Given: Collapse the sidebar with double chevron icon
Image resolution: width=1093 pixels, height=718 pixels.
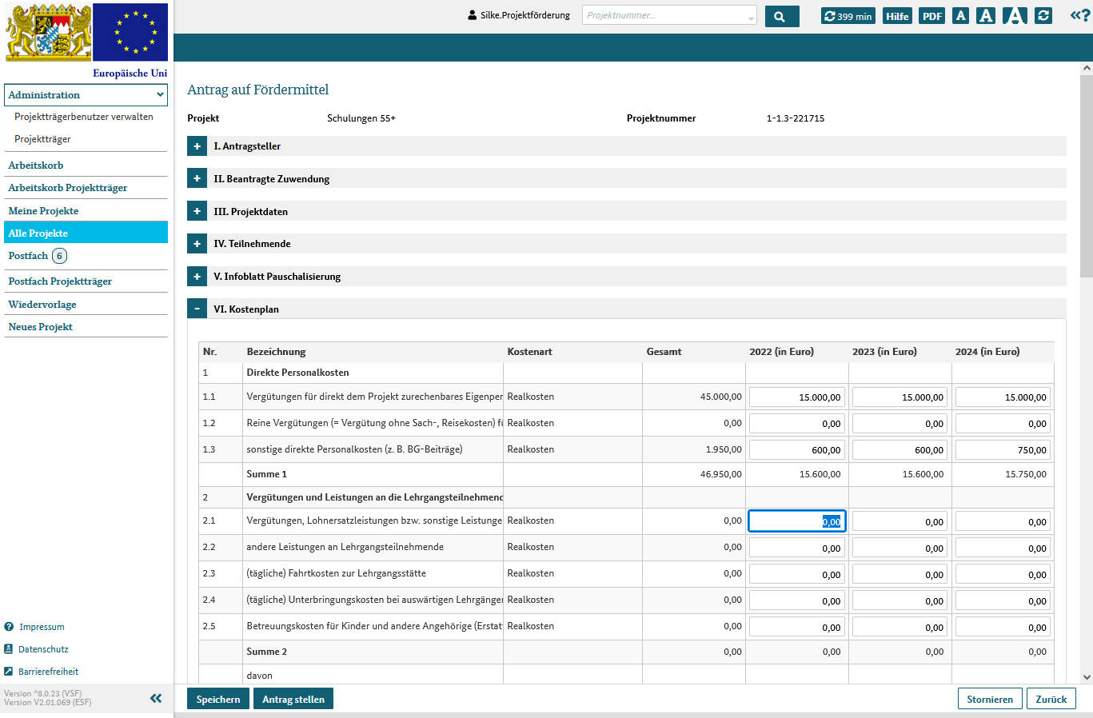Looking at the screenshot, I should click(156, 698).
